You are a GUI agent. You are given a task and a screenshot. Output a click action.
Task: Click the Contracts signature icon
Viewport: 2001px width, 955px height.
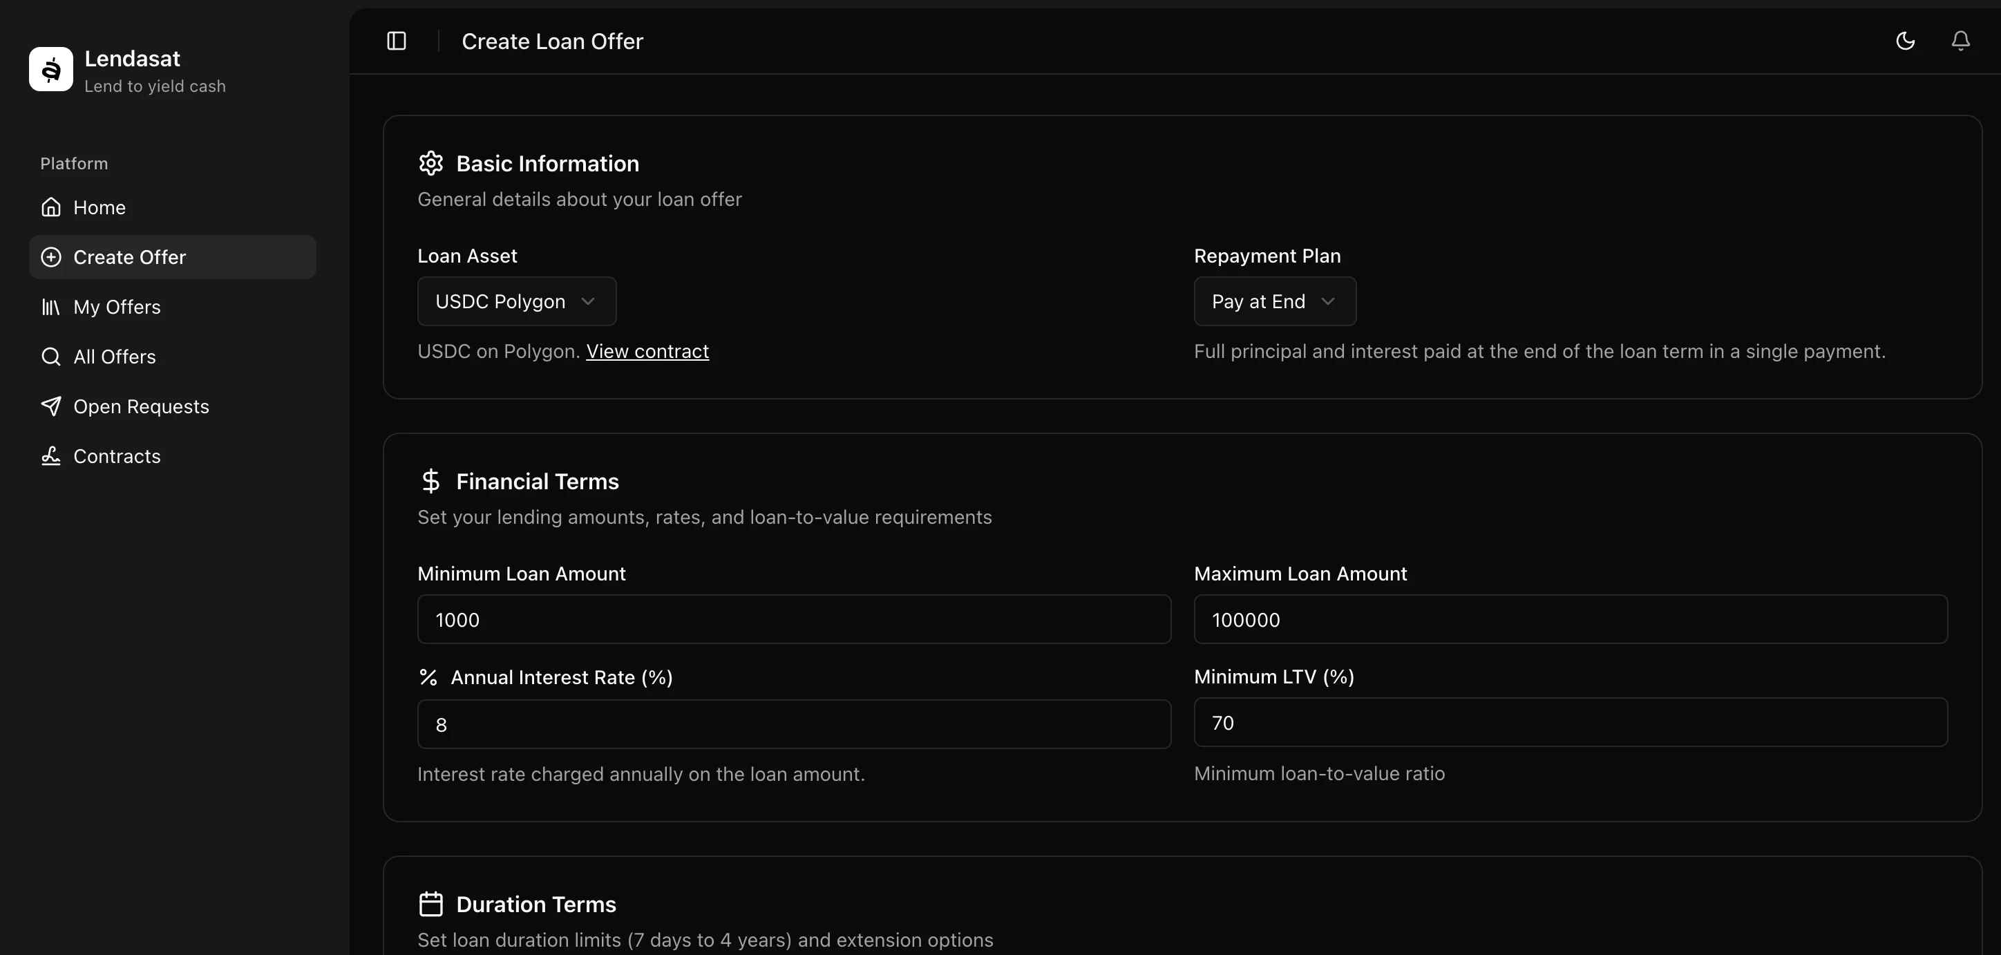(x=51, y=456)
